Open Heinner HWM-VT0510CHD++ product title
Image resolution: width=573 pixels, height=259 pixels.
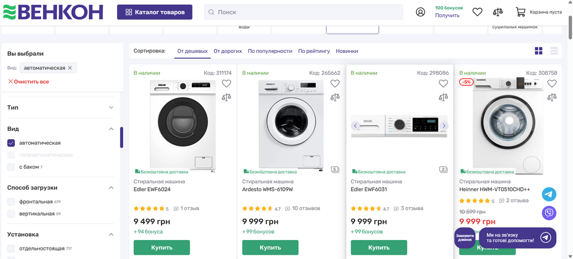pyautogui.click(x=495, y=189)
